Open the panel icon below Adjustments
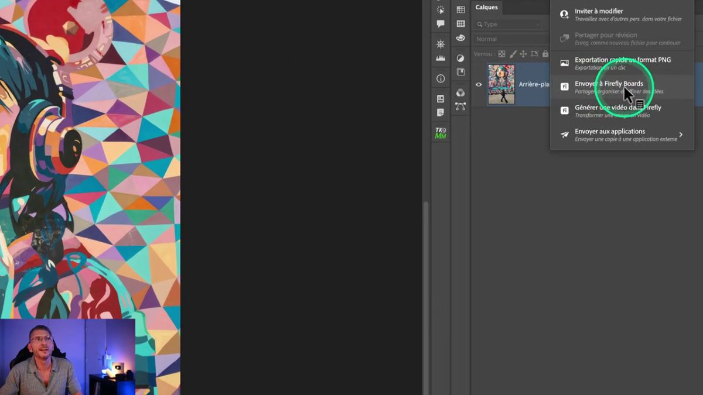Screen dimensions: 703x395 pos(460,72)
